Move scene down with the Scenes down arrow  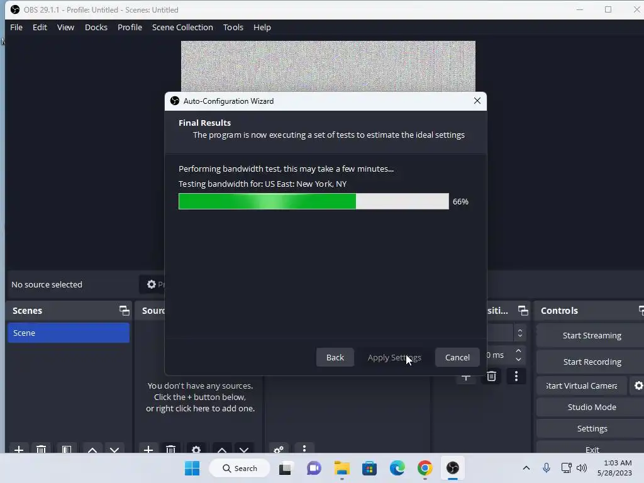(114, 449)
